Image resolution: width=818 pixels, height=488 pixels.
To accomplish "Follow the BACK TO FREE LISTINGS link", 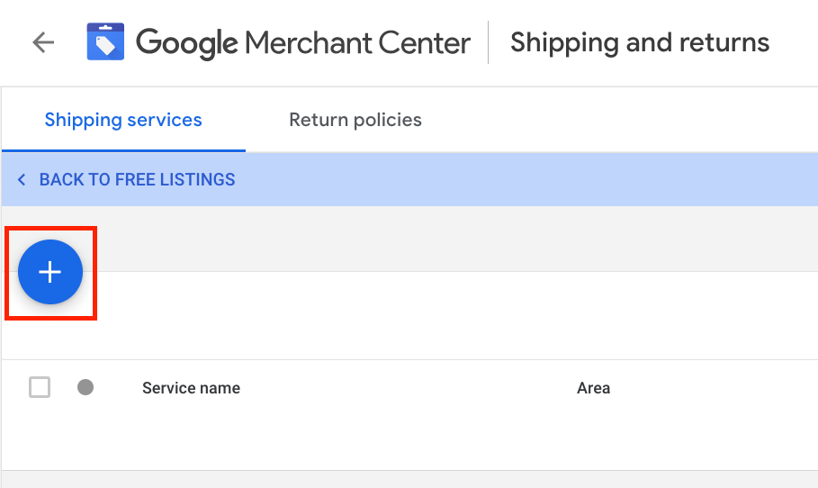I will (x=137, y=179).
